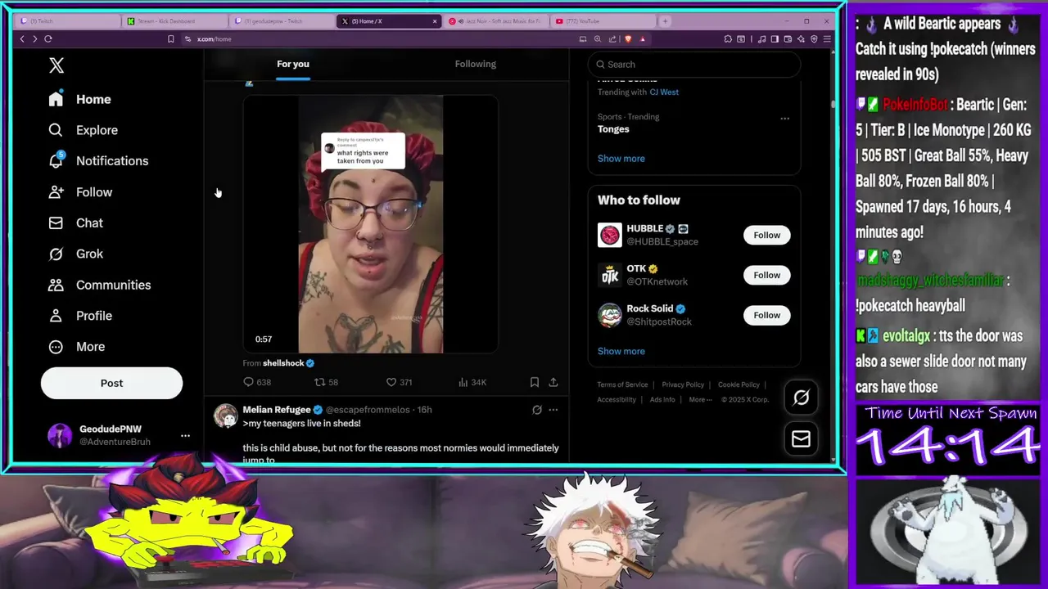Switch to the YouTube browser tab
The image size is (1048, 589).
point(603,21)
